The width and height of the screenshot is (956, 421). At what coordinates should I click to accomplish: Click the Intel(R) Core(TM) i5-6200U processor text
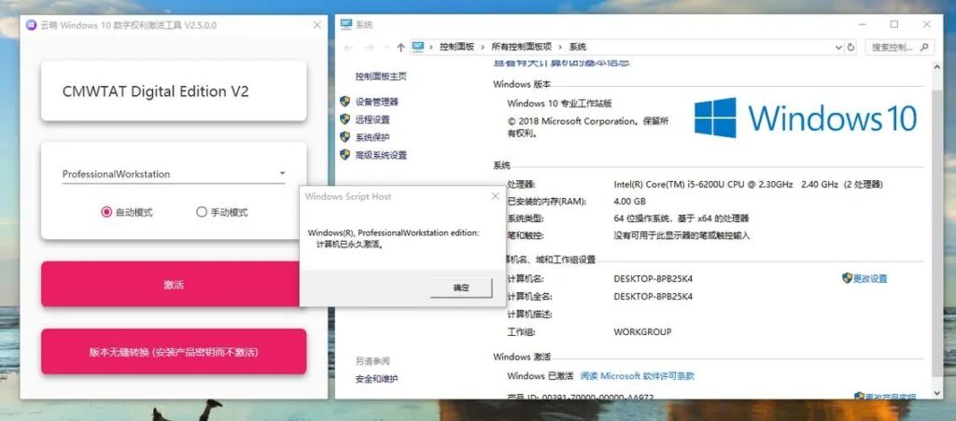748,184
